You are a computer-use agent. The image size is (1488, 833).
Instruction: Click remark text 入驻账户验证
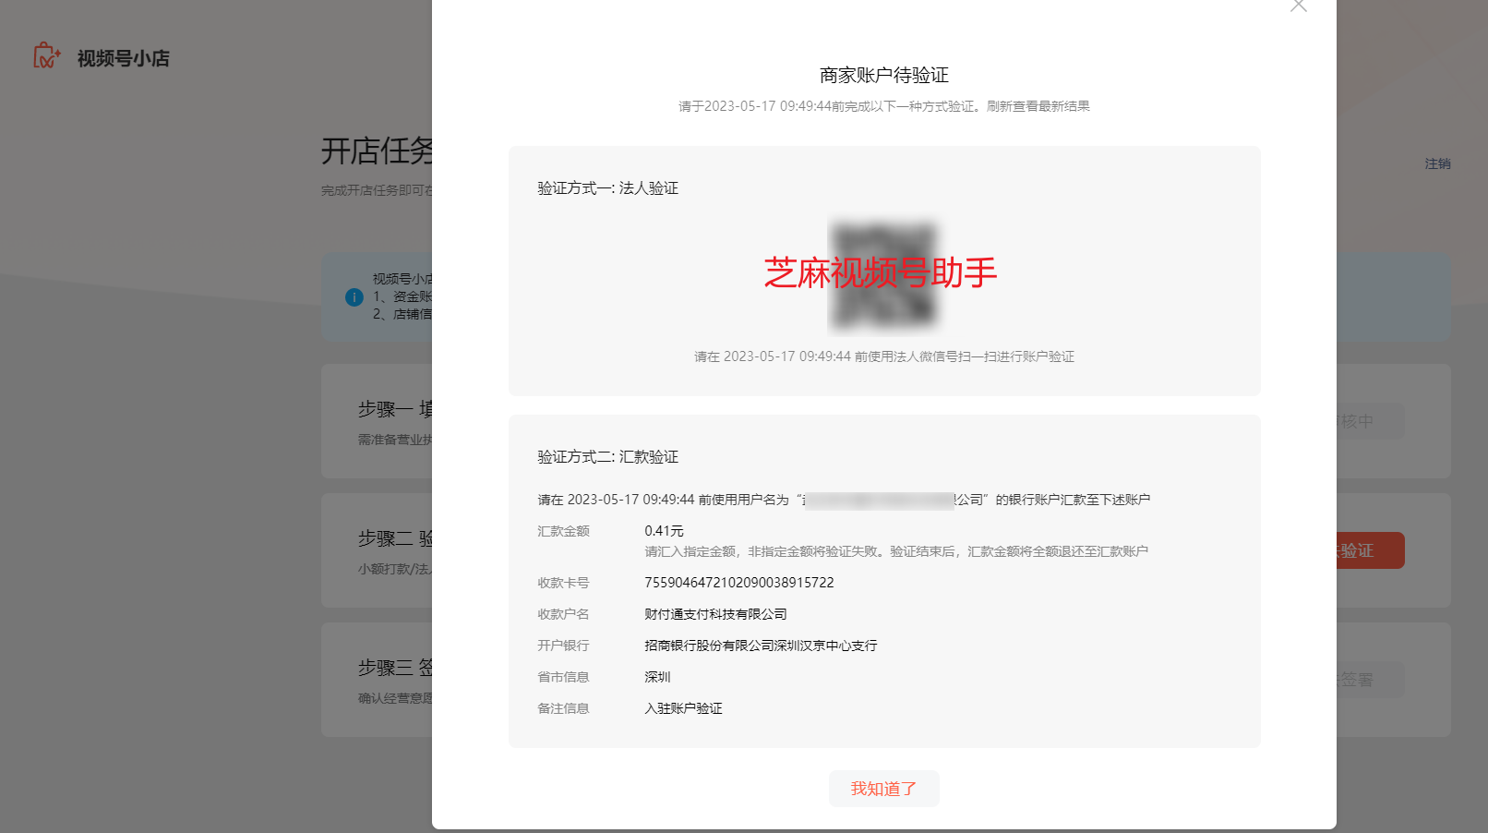click(683, 708)
